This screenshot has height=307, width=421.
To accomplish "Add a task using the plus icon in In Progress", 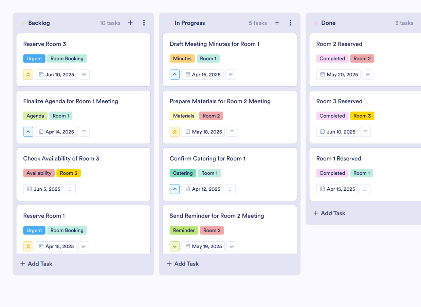I will (x=277, y=23).
